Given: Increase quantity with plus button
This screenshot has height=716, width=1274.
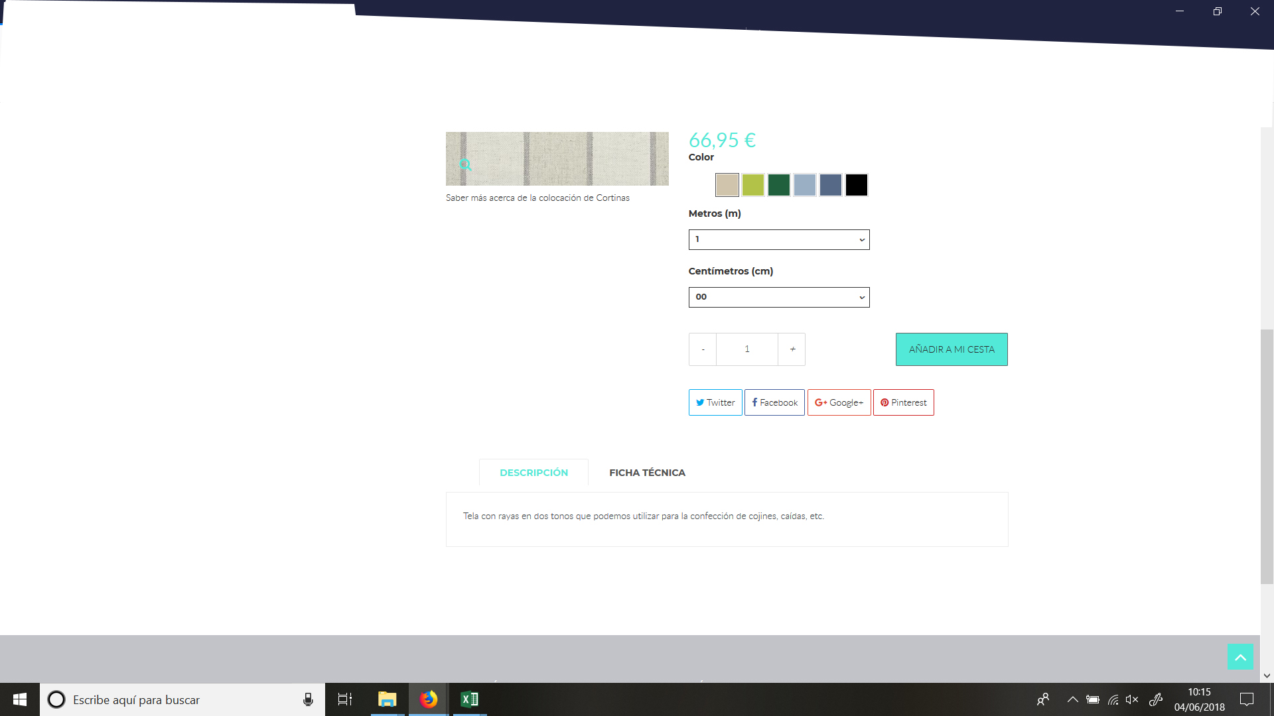Looking at the screenshot, I should (792, 349).
